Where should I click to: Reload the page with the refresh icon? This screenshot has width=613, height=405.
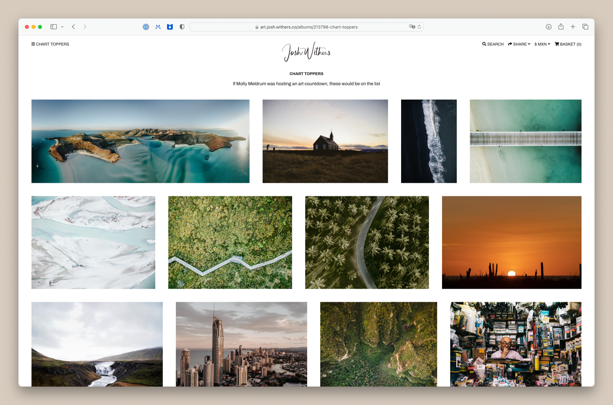419,27
